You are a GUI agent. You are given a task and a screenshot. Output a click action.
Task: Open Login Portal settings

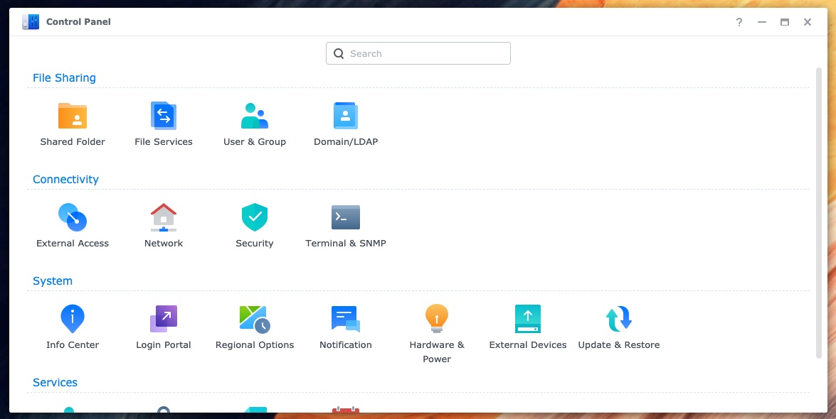pyautogui.click(x=164, y=319)
